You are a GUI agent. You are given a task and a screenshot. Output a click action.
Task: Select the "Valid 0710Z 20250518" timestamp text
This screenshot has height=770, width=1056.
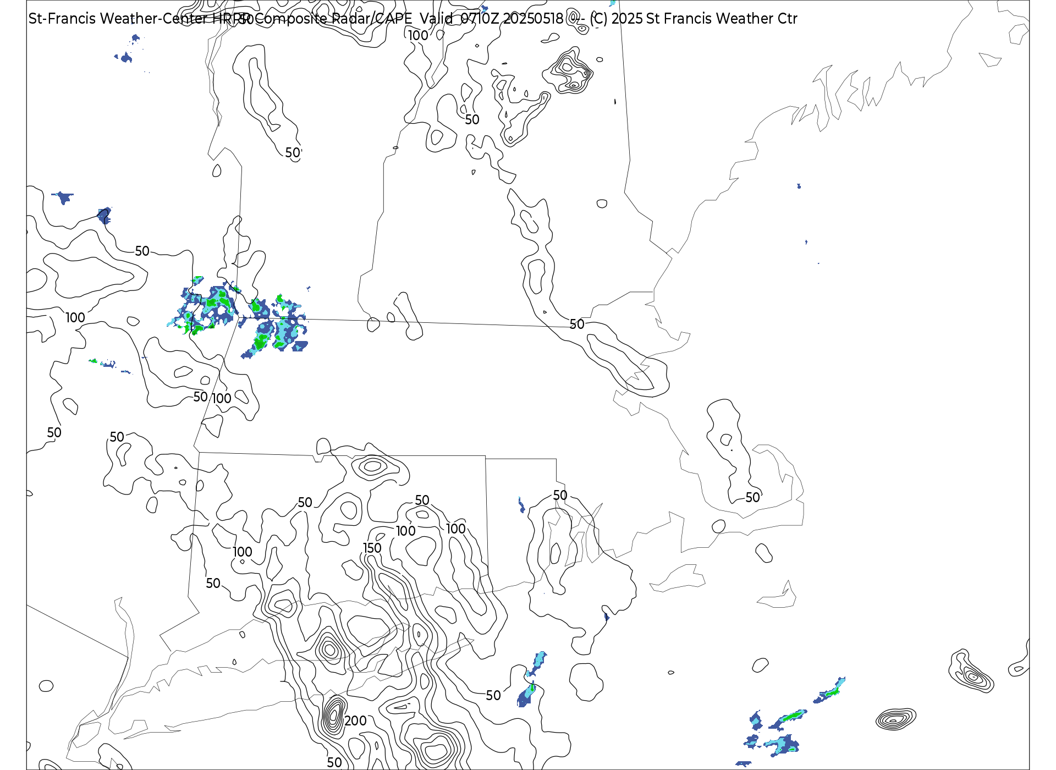[492, 19]
